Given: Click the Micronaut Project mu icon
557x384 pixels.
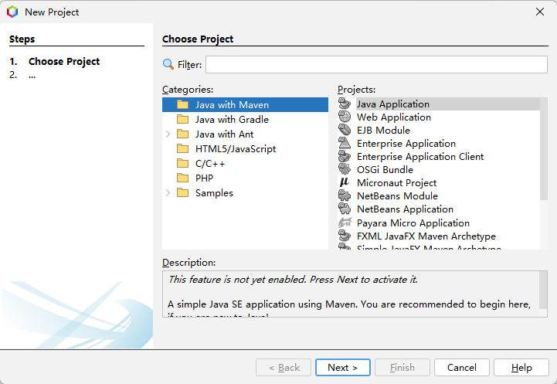Looking at the screenshot, I should tap(345, 182).
